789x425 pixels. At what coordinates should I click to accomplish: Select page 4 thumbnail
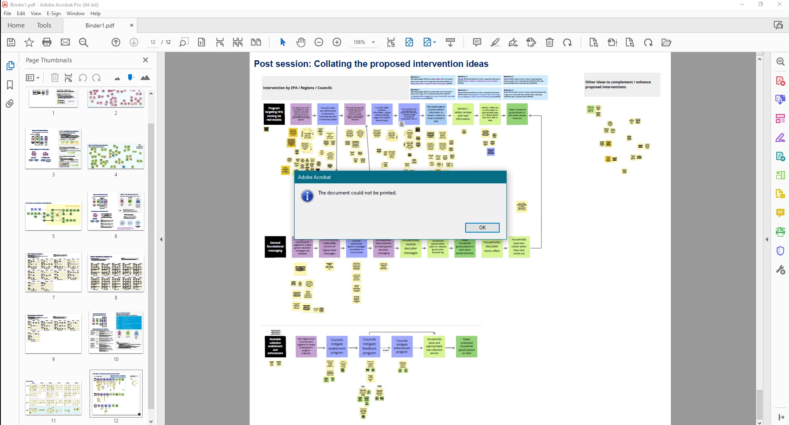pyautogui.click(x=116, y=156)
